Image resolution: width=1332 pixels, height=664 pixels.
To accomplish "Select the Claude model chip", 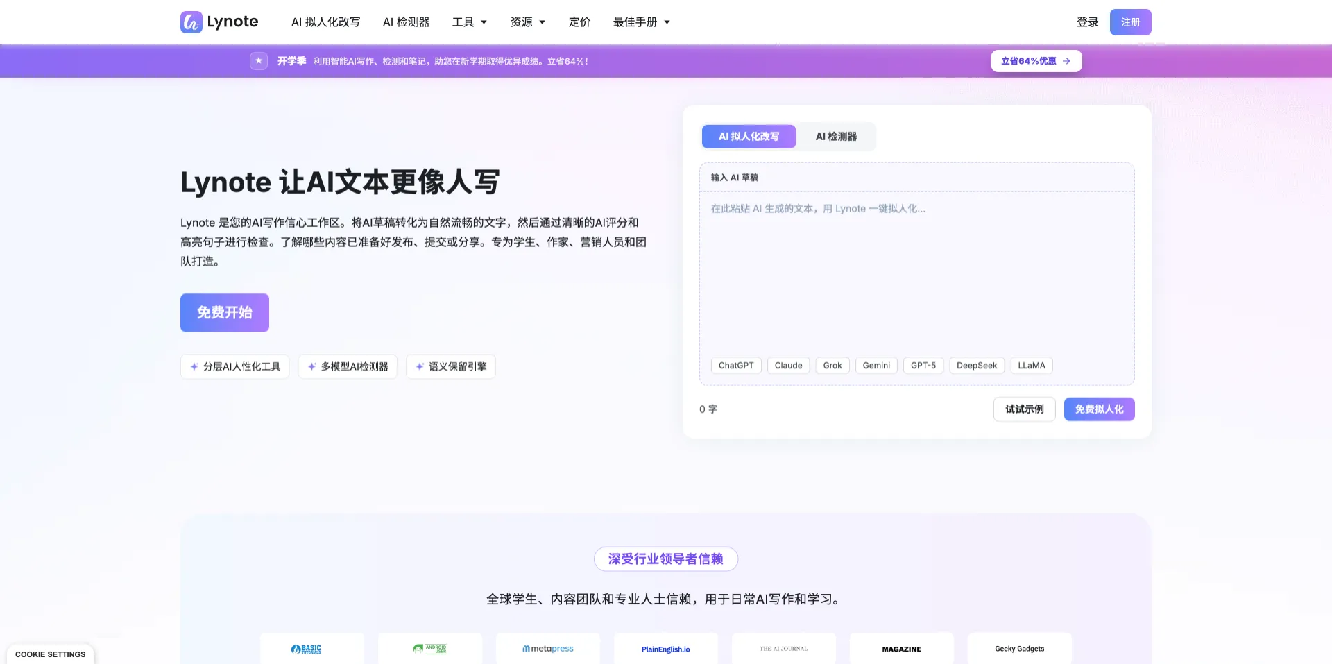I will point(789,366).
